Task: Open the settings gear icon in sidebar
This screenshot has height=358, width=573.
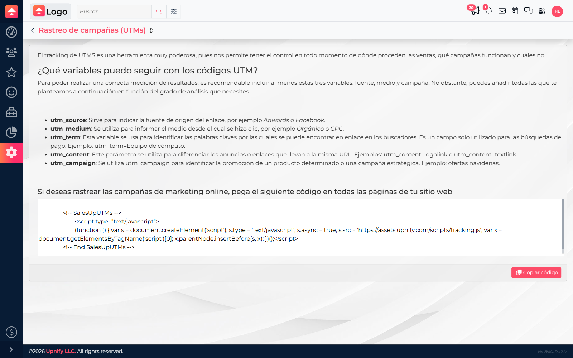Action: pyautogui.click(x=11, y=153)
